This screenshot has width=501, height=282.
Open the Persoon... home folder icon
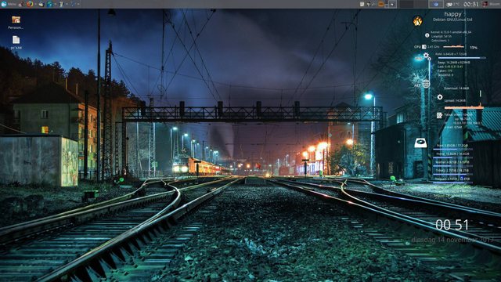(x=16, y=23)
